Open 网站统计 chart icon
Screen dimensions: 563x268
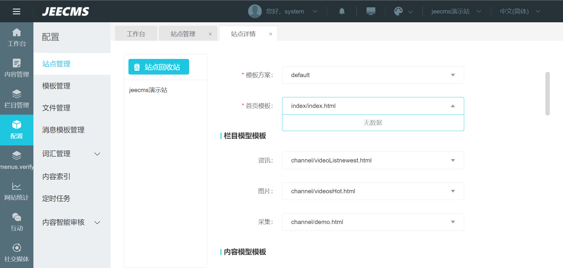pyautogui.click(x=17, y=191)
